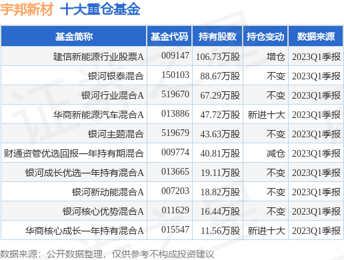Click 2023Q1季报 in the 建信新能源行业股票A row
This screenshot has width=344, height=260.
pyautogui.click(x=316, y=57)
